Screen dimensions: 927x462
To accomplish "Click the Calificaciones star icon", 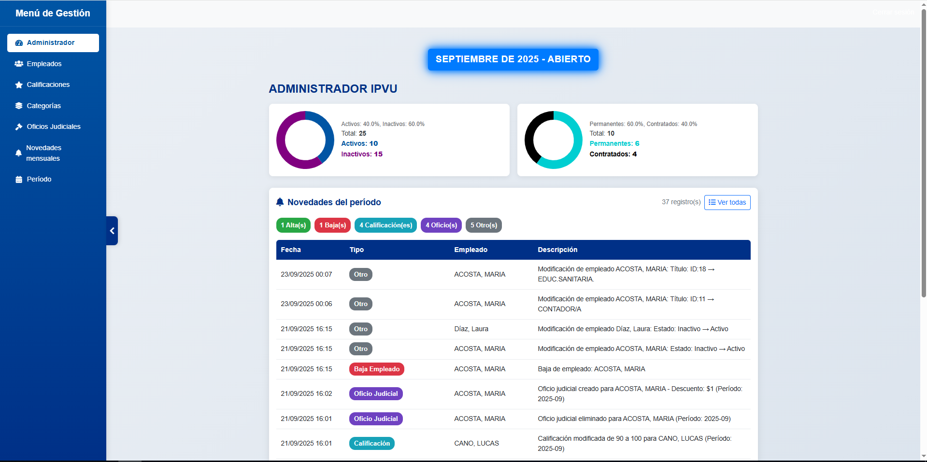I will 19,85.
